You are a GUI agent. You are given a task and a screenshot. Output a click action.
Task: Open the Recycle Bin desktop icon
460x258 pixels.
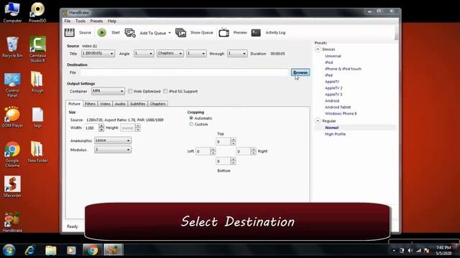[12, 47]
